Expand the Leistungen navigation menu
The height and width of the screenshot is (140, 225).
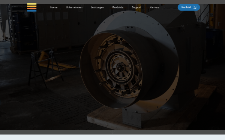pyautogui.click(x=97, y=7)
